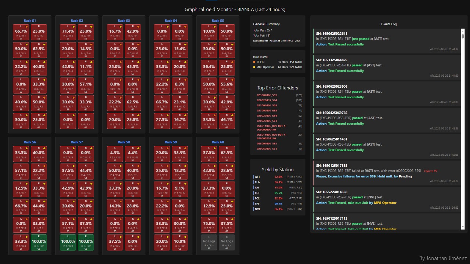Open the Rack 58 header link
The width and height of the screenshot is (470, 264).
124,142
